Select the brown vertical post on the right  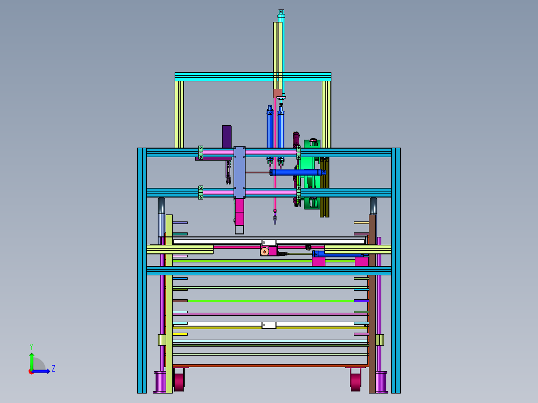tap(372, 304)
